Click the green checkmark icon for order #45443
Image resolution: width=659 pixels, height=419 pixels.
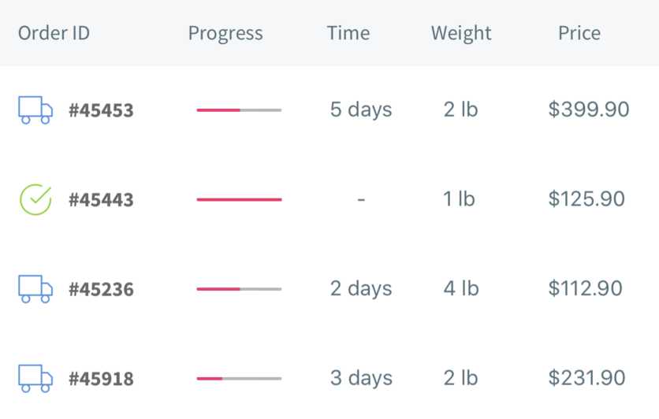point(35,199)
